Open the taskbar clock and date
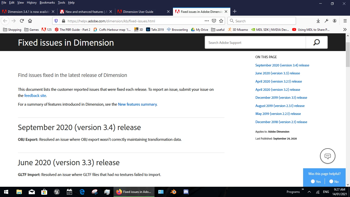350x197 pixels. tap(339, 192)
